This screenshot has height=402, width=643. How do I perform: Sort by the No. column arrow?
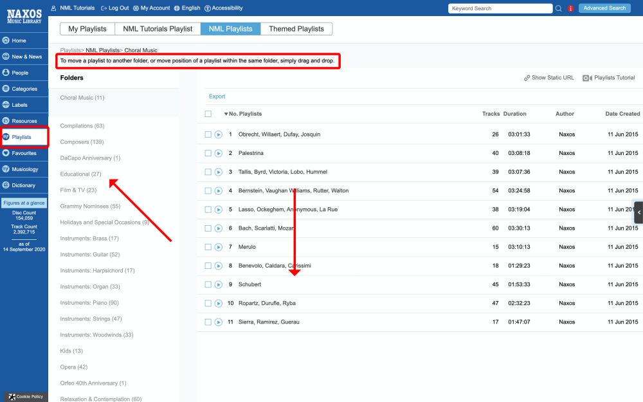click(x=226, y=114)
